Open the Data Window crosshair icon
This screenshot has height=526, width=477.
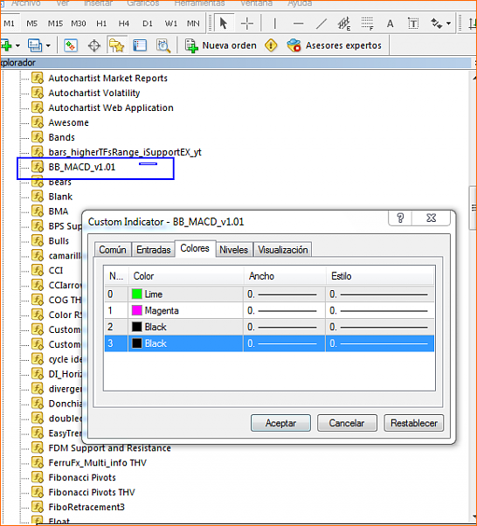tap(94, 45)
